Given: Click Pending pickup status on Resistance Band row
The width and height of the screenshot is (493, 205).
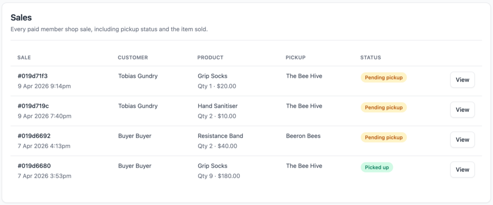Looking at the screenshot, I should coord(384,137).
